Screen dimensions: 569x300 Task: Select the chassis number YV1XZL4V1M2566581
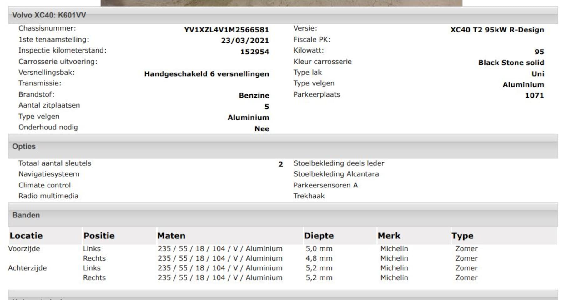226,30
